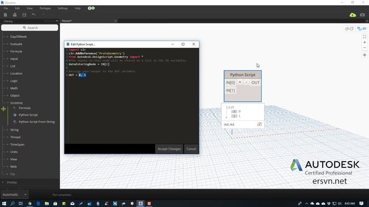Viewport: 369px width, 207px height.
Task: Click the Pan mode cross icon
Action: tap(364, 55)
